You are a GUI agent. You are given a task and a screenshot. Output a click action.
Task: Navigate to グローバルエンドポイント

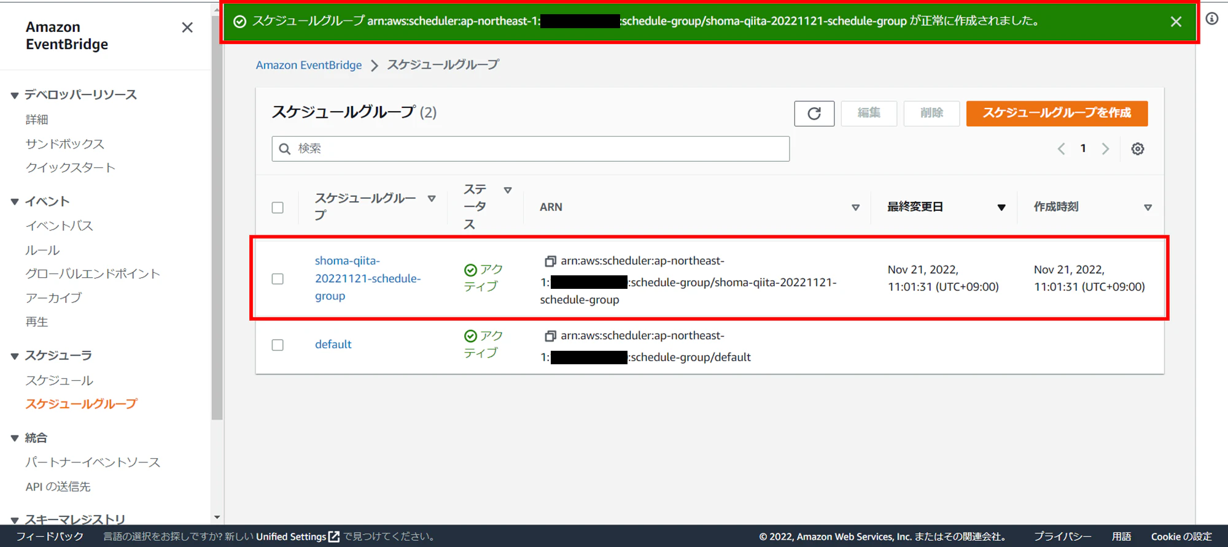93,274
